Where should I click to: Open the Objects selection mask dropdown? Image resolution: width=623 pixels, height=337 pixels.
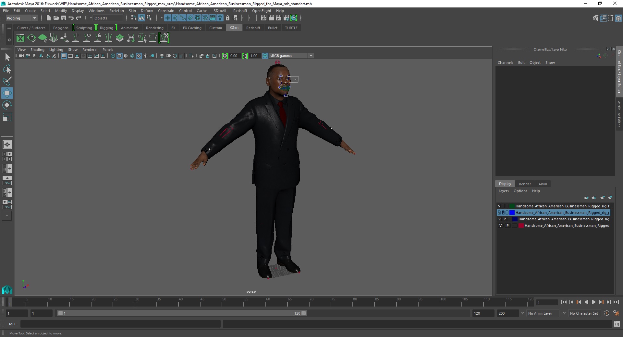[x=108, y=18]
